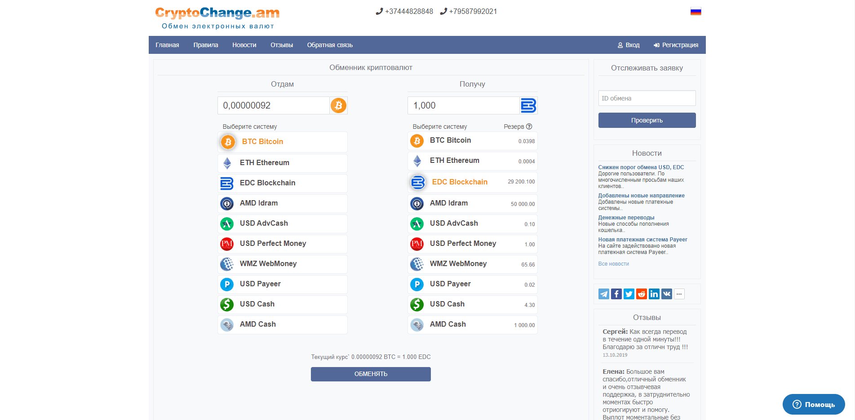Open the VK social icon
The image size is (855, 420).
(x=666, y=294)
